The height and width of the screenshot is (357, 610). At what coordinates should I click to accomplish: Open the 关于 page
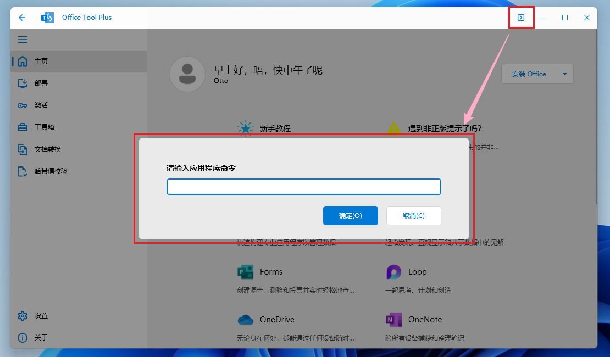[79, 338]
